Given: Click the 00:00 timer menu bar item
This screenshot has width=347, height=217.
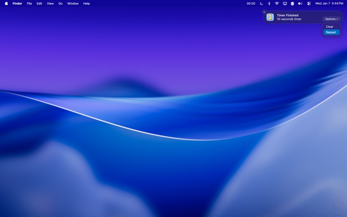Looking at the screenshot, I should click(251, 3).
